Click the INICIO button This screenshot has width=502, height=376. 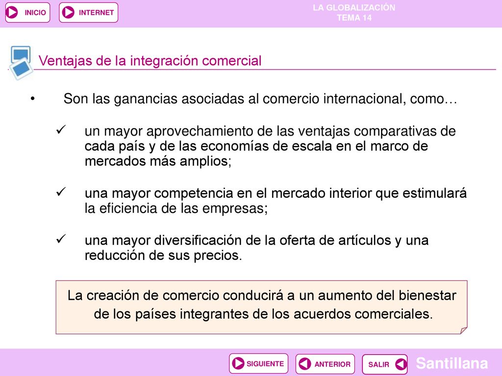click(27, 12)
